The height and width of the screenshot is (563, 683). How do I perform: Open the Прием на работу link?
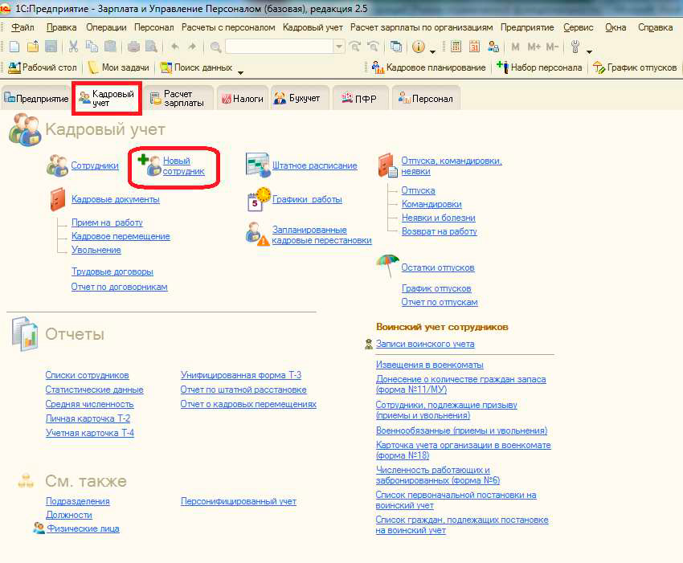coord(107,222)
